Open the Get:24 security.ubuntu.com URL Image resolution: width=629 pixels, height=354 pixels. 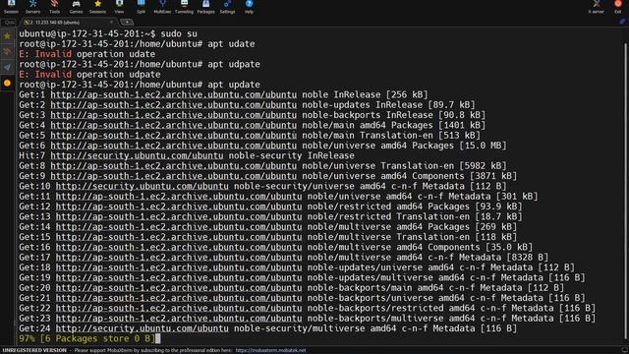tap(142, 328)
